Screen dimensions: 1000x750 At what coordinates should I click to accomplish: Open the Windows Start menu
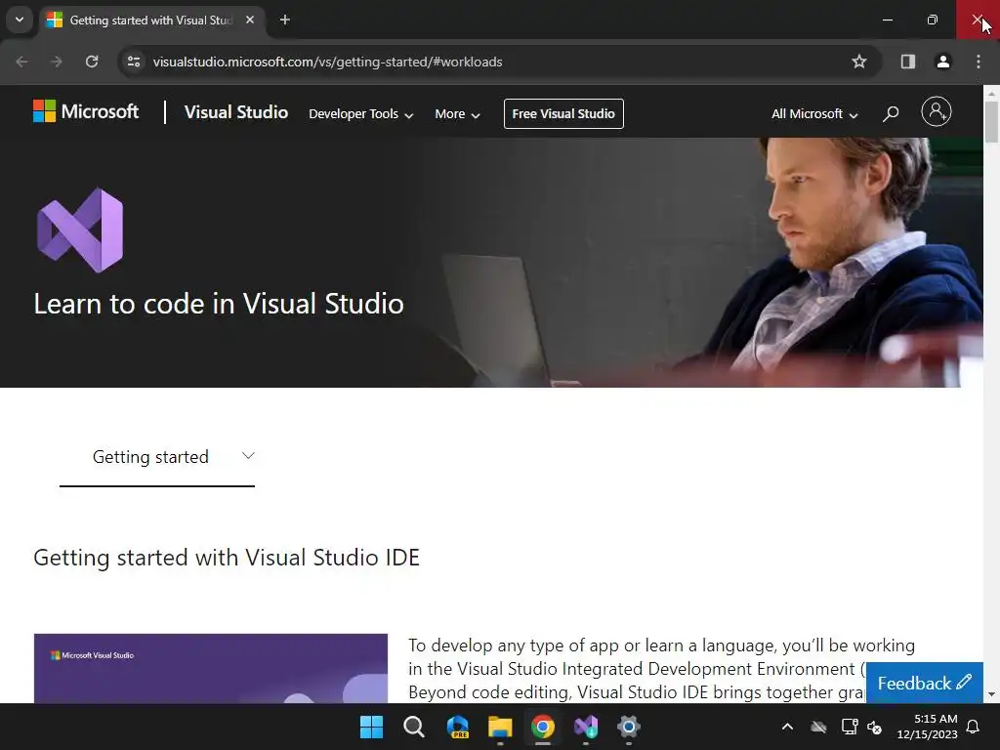[x=371, y=727]
